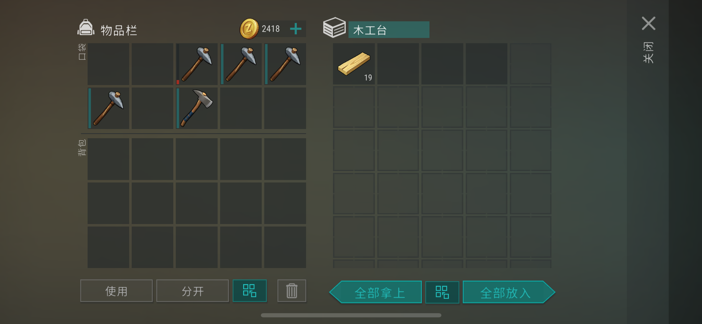Select the hatchet with blue-wrapped handle
702x324 pixels.
pyautogui.click(x=197, y=108)
